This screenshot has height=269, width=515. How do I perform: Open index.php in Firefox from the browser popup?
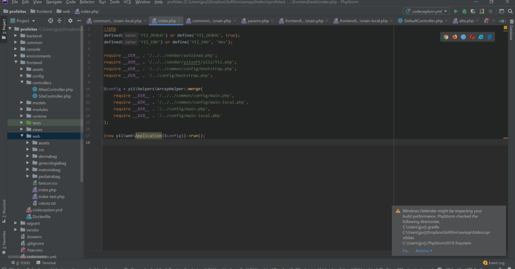coord(454,37)
